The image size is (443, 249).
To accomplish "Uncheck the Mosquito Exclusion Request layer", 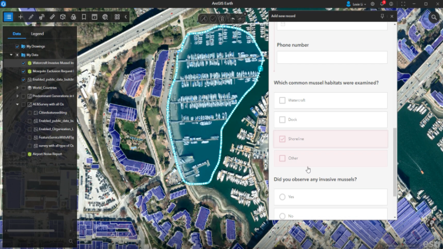I will coord(23,71).
